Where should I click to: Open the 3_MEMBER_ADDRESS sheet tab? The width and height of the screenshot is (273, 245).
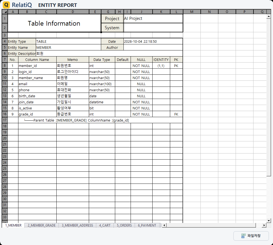77,225
